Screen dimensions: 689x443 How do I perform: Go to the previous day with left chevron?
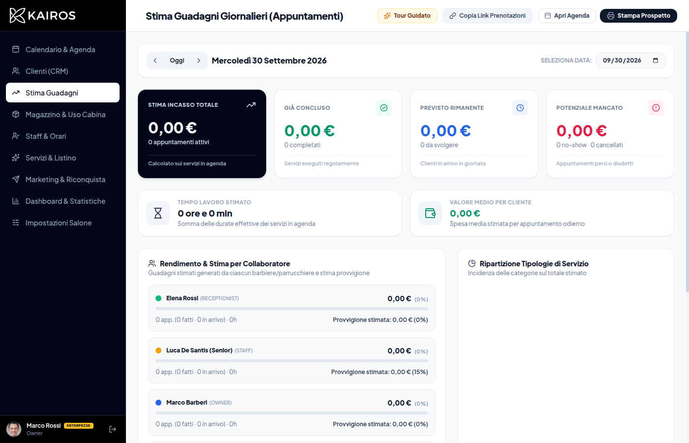[x=155, y=61]
